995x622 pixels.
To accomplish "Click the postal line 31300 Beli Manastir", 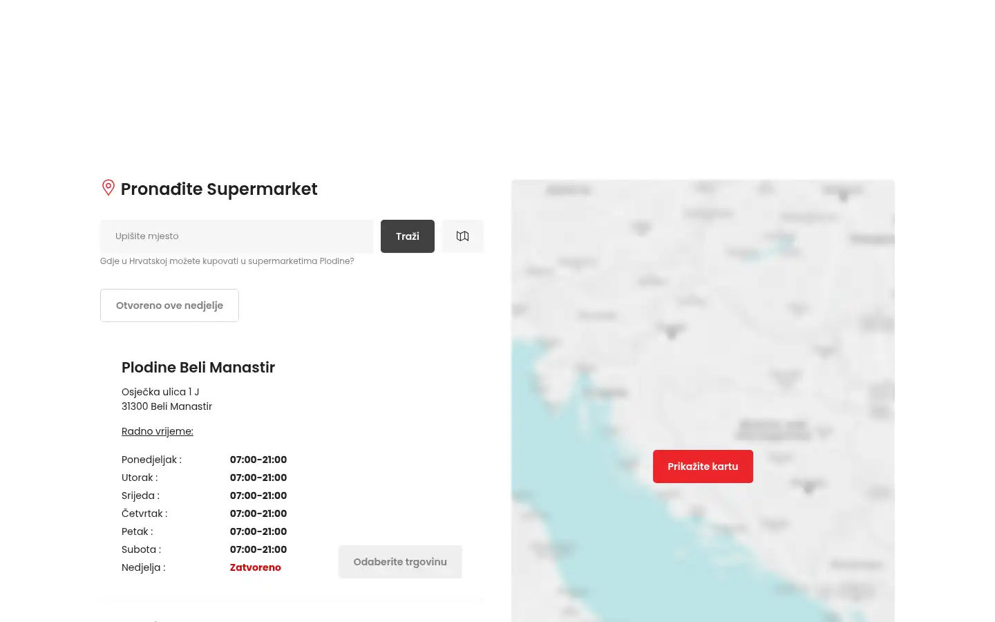I will (167, 406).
